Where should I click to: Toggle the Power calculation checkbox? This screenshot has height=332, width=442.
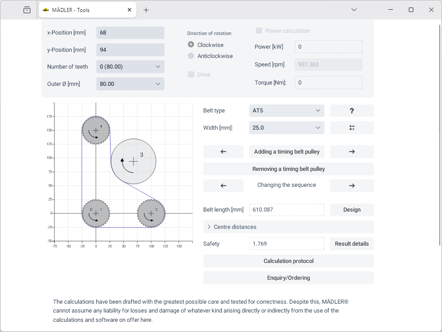tap(259, 31)
